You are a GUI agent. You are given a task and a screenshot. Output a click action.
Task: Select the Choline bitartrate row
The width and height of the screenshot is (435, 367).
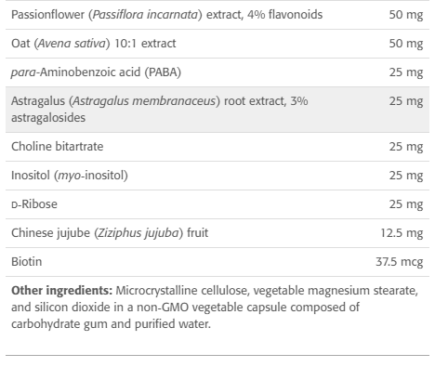tap(217, 147)
